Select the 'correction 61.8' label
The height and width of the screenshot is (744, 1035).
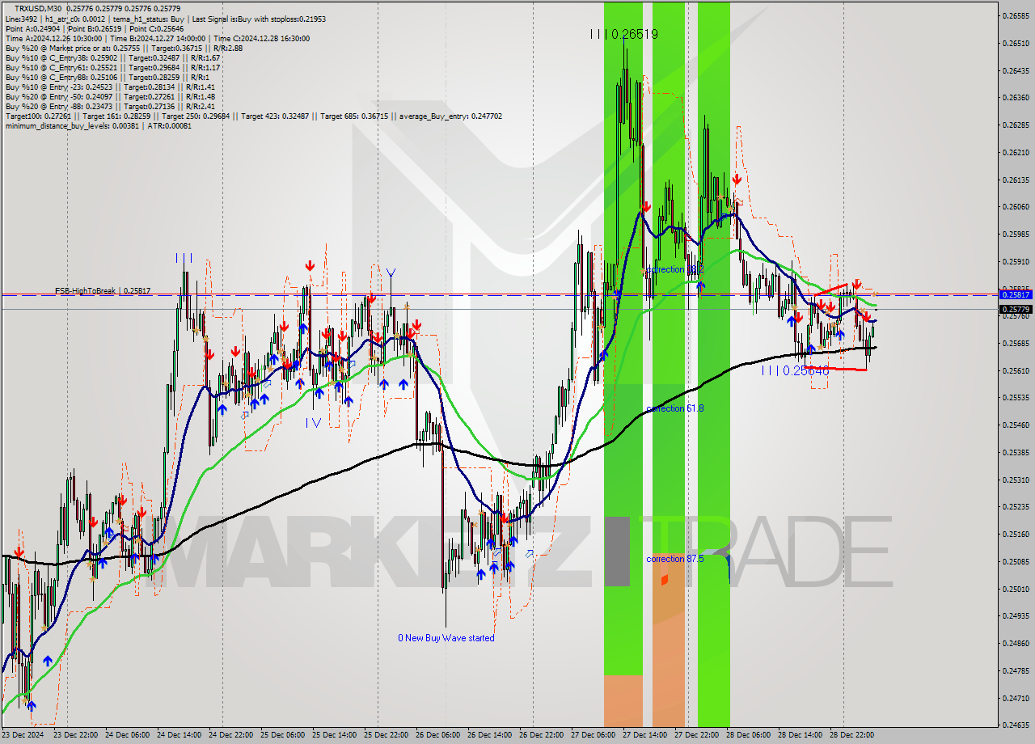(675, 408)
